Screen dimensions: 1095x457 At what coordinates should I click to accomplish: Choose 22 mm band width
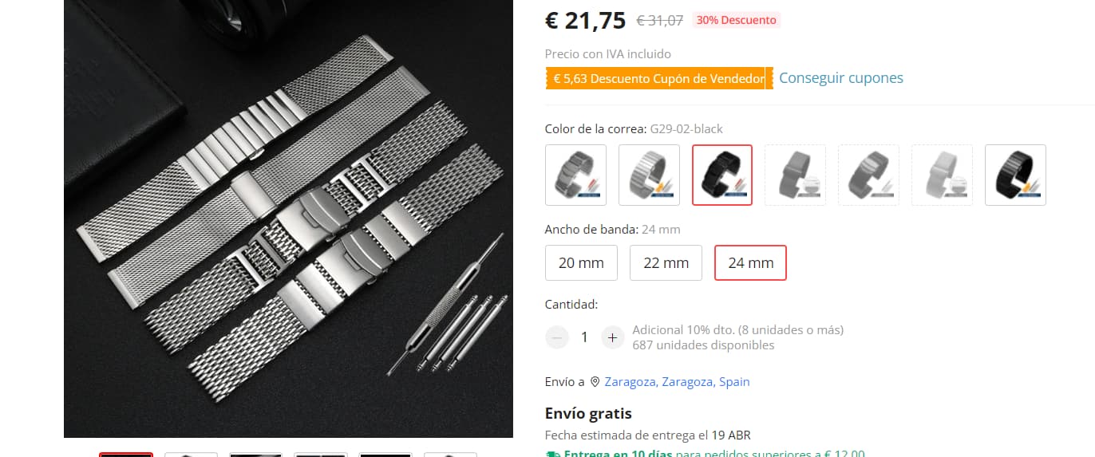click(666, 262)
